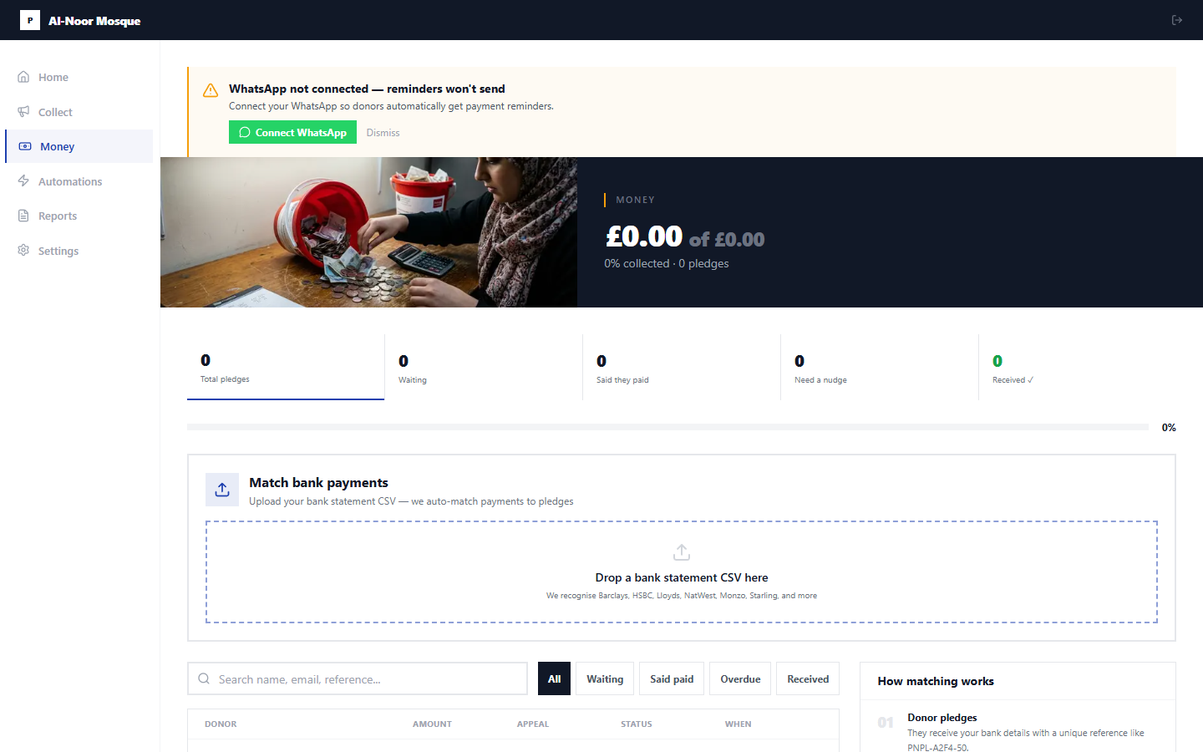
Task: Click the Al-Noor Mosque logo square
Action: pos(30,20)
